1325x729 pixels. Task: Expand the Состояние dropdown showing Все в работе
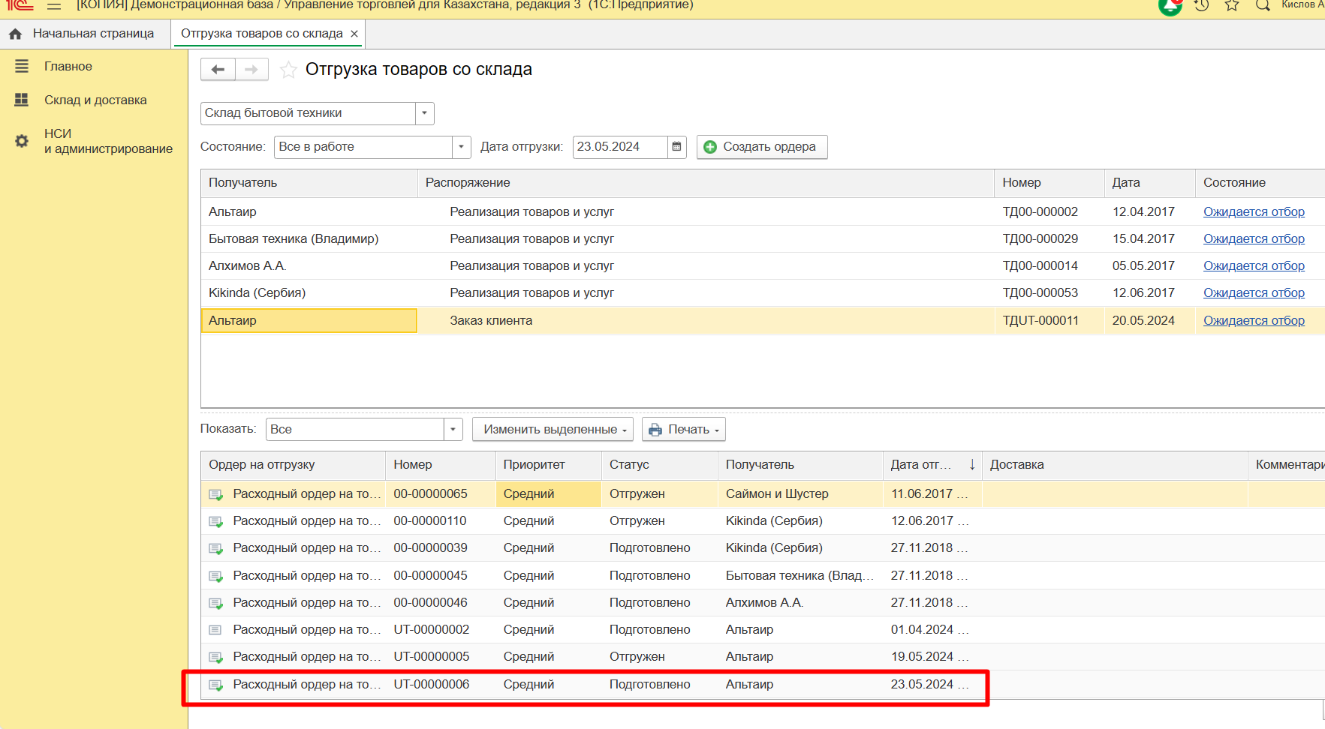click(x=461, y=147)
